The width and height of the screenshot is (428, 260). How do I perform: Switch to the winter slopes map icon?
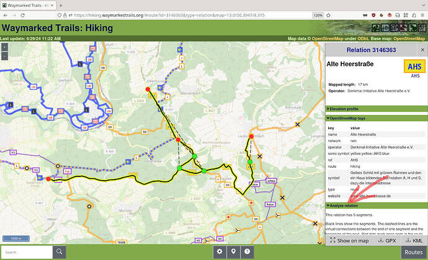[422, 27]
